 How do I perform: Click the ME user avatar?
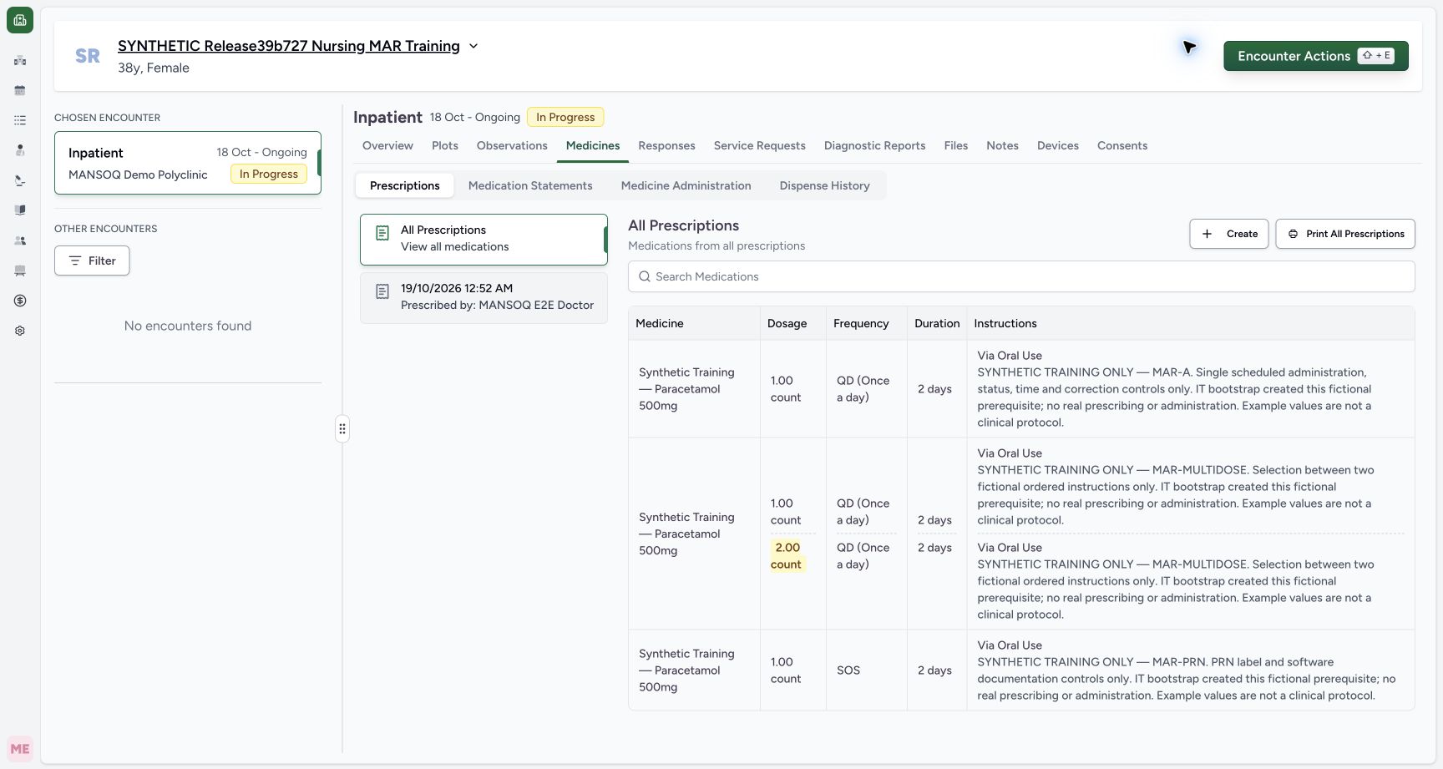20,749
